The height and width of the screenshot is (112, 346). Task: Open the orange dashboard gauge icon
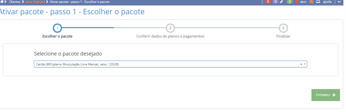(x=311, y=2)
